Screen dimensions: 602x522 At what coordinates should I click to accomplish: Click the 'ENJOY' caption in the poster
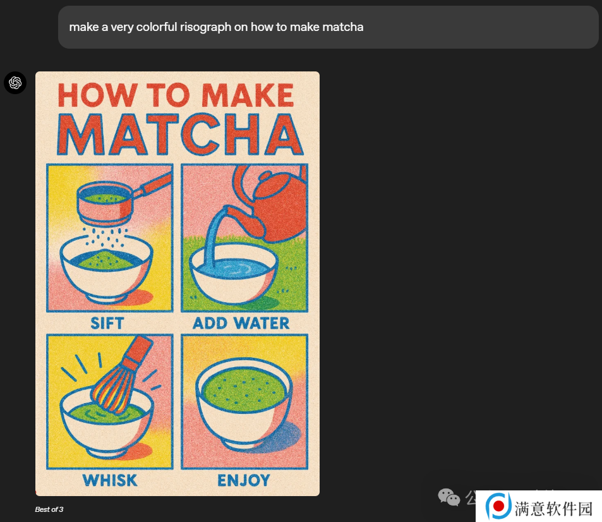click(x=243, y=480)
